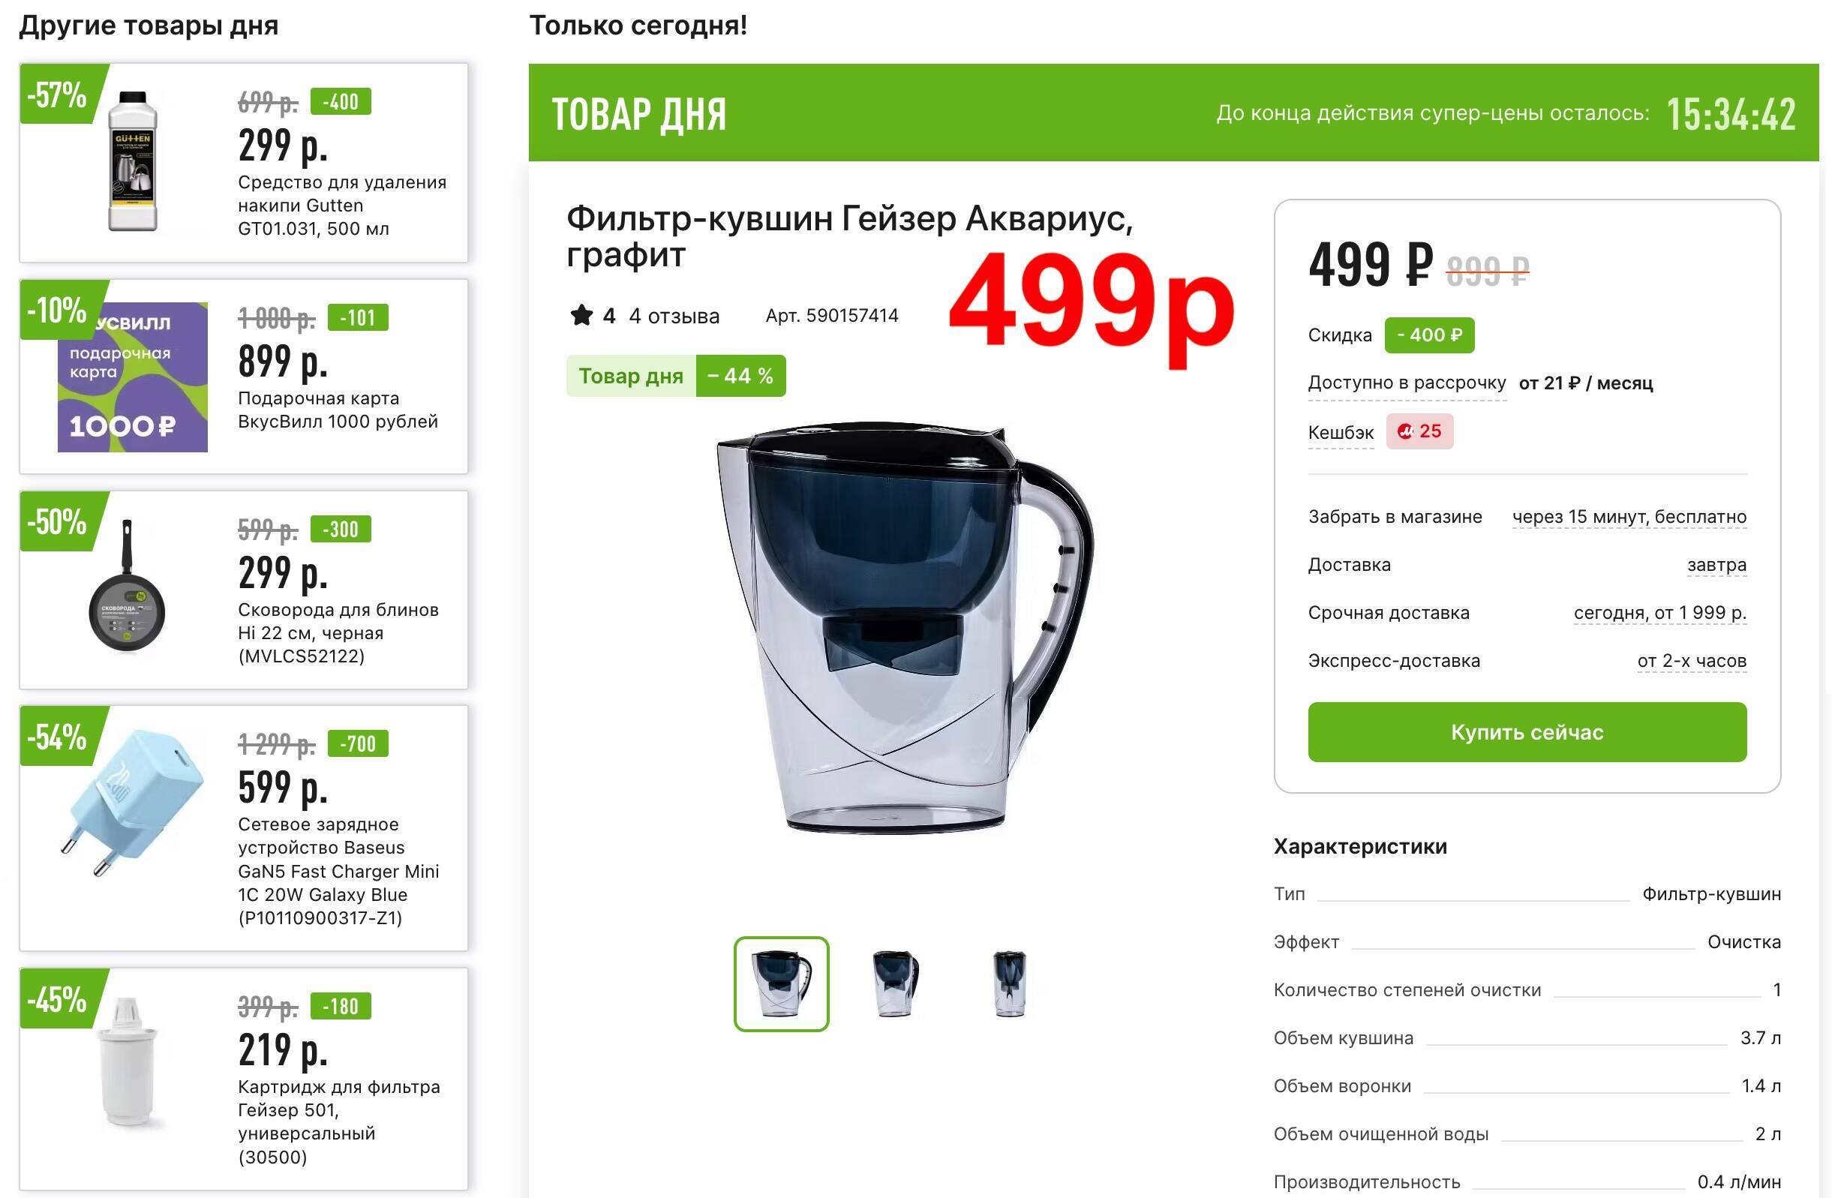This screenshot has height=1198, width=1832.
Task: Click the main filter jug product image
Action: [905, 626]
